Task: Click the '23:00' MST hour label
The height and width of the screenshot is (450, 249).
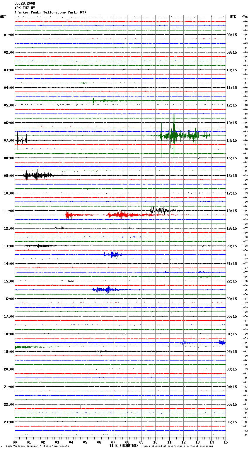Action: (x=9, y=422)
